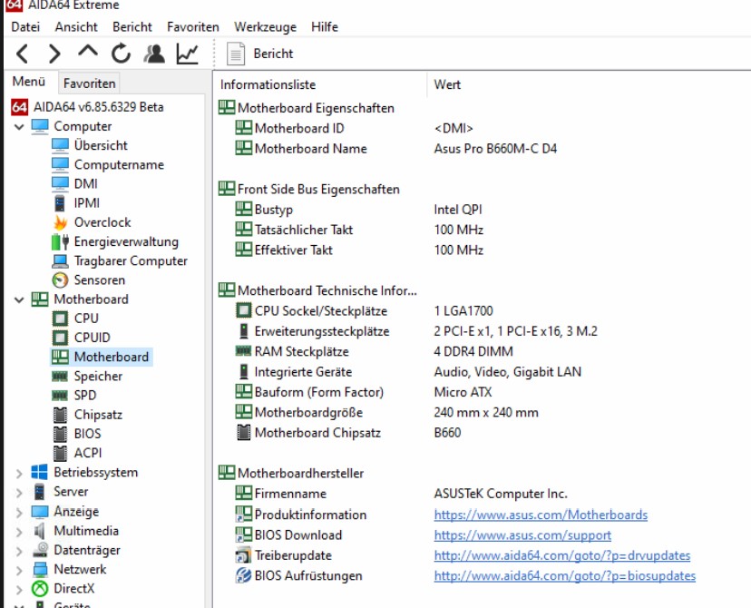Open user management with the person icon
The width and height of the screenshot is (751, 608).
[x=154, y=54]
